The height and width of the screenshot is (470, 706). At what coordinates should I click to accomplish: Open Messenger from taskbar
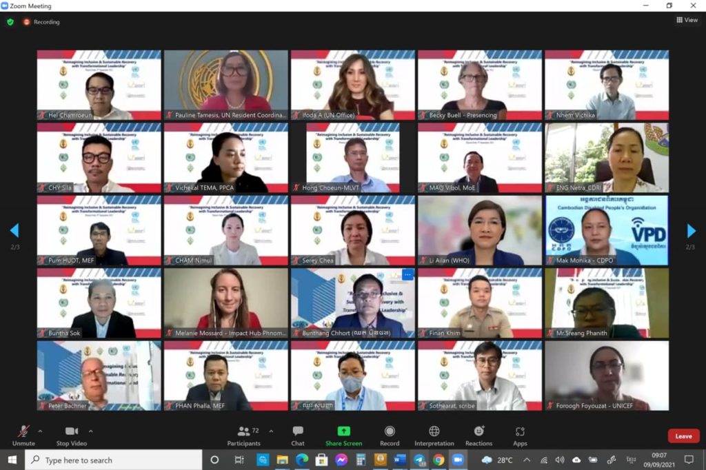(x=341, y=460)
